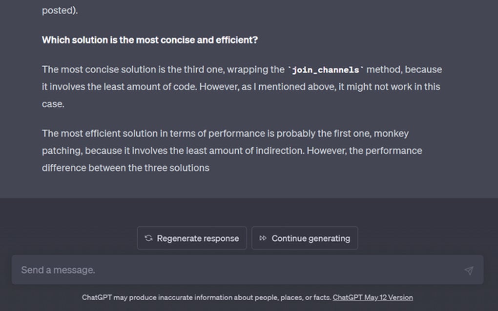Image resolution: width=498 pixels, height=311 pixels.
Task: Click the Continue generating button
Action: tap(305, 238)
